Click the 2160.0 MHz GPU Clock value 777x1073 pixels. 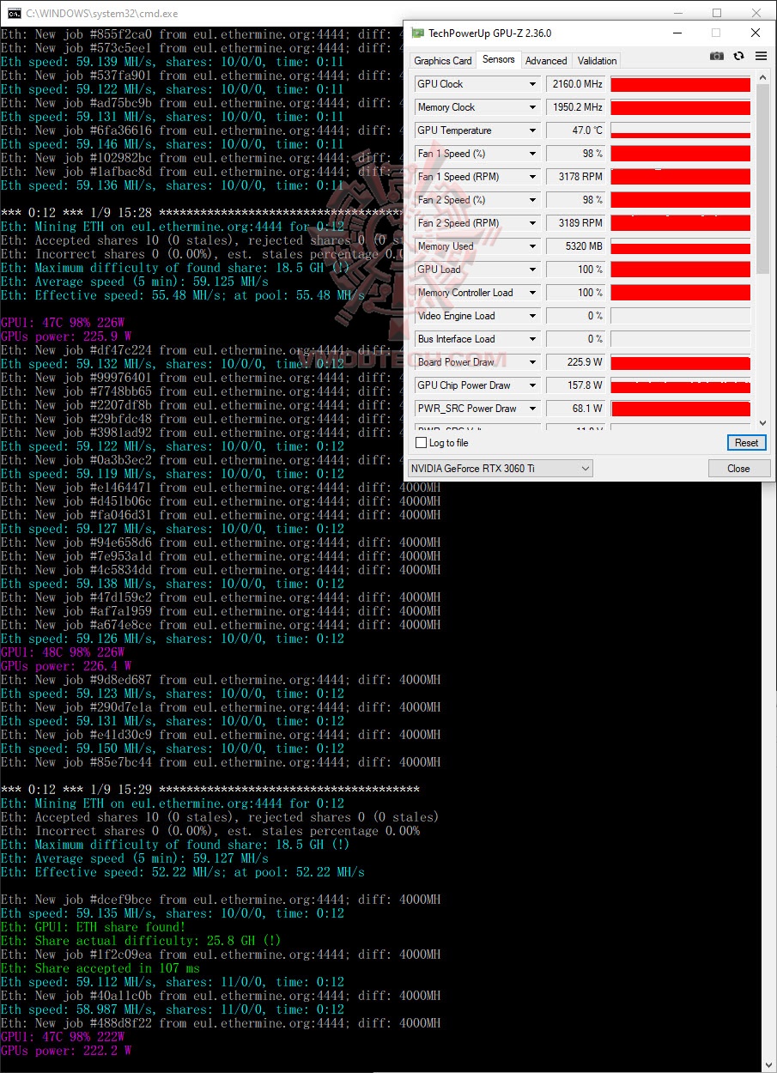[575, 84]
